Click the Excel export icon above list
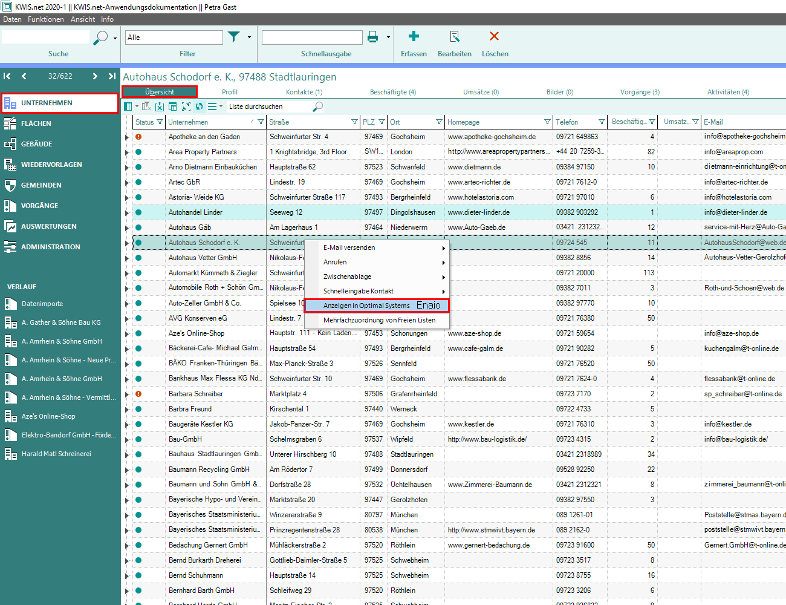Image resolution: width=786 pixels, height=605 pixels. tap(160, 106)
